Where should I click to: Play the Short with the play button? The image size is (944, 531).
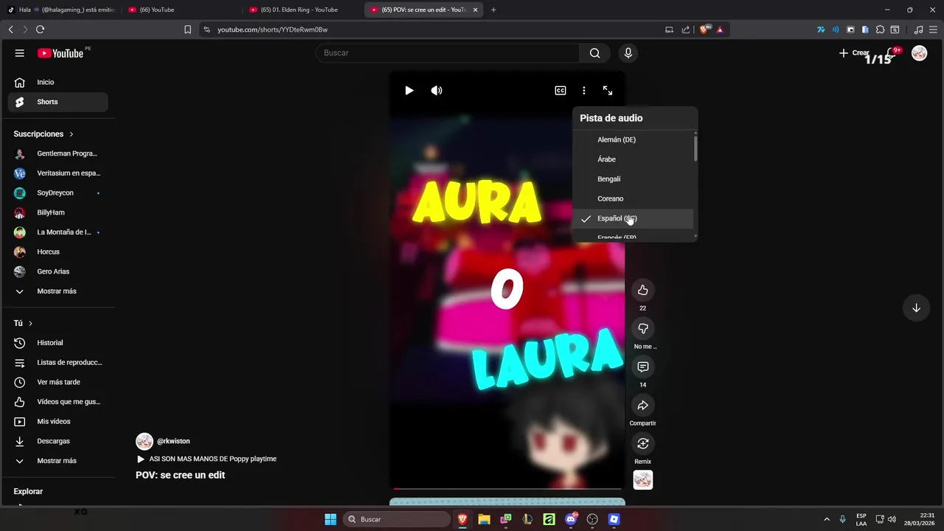point(409,91)
